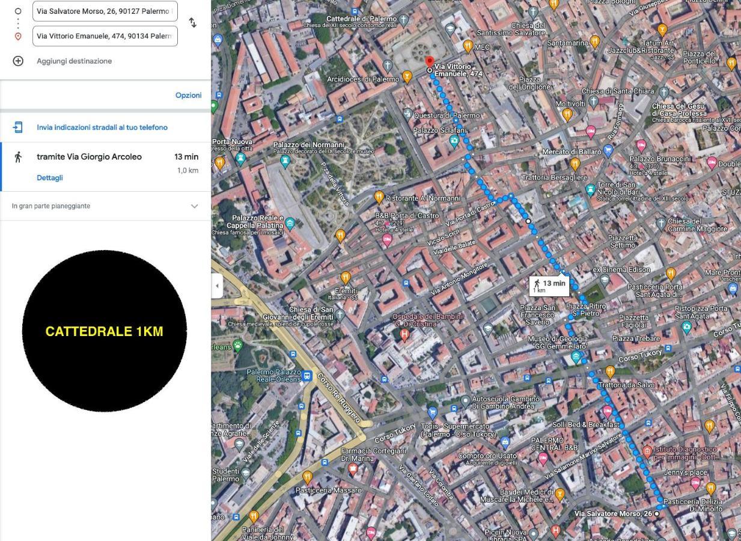
Task: Click the Todis Supermercato cart marker
Action: (x=432, y=412)
